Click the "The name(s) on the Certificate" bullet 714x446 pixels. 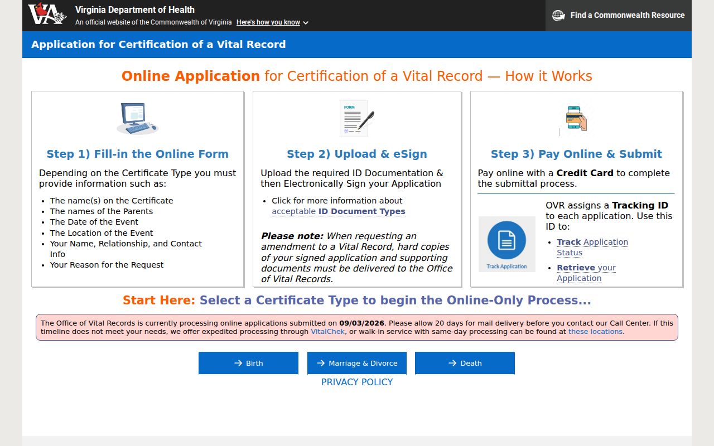(x=112, y=201)
